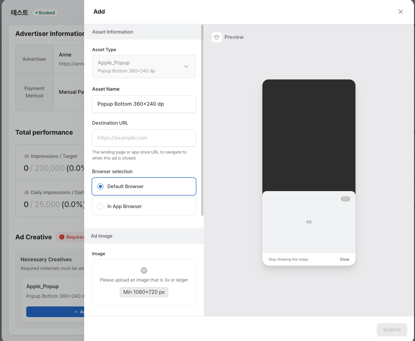This screenshot has height=341, width=415.
Task: Close the Add dialog with X icon
Action: coord(401,12)
